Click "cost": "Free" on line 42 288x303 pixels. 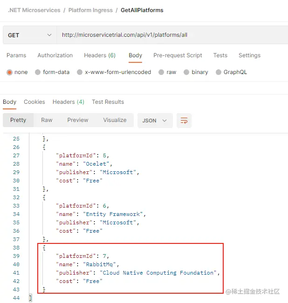(x=79, y=281)
